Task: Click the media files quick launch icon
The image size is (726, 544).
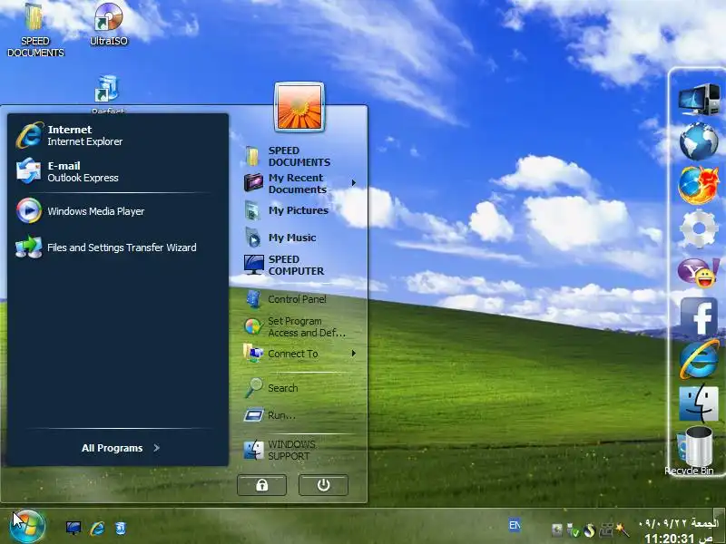Action: click(121, 528)
